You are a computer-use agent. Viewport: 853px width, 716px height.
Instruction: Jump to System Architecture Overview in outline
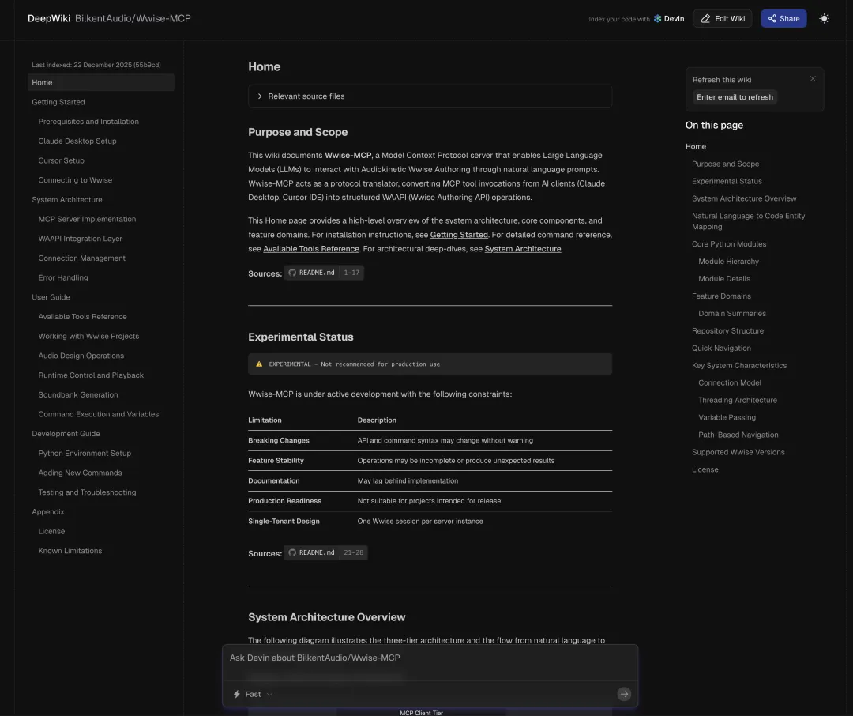744,198
